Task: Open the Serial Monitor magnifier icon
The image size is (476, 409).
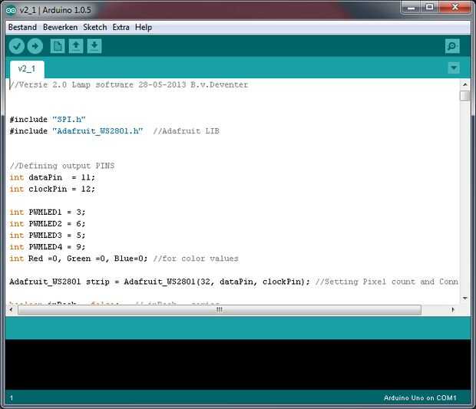Action: coord(452,46)
